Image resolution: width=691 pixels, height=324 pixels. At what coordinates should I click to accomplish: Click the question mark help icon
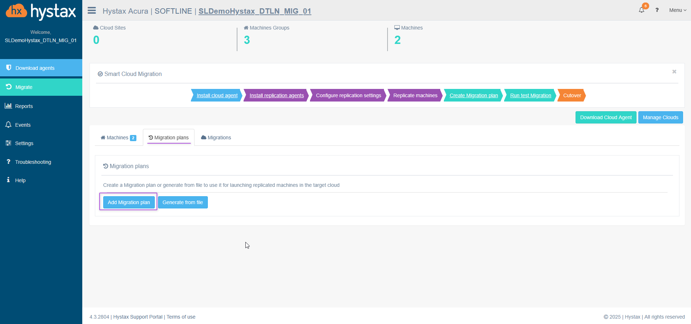click(657, 10)
